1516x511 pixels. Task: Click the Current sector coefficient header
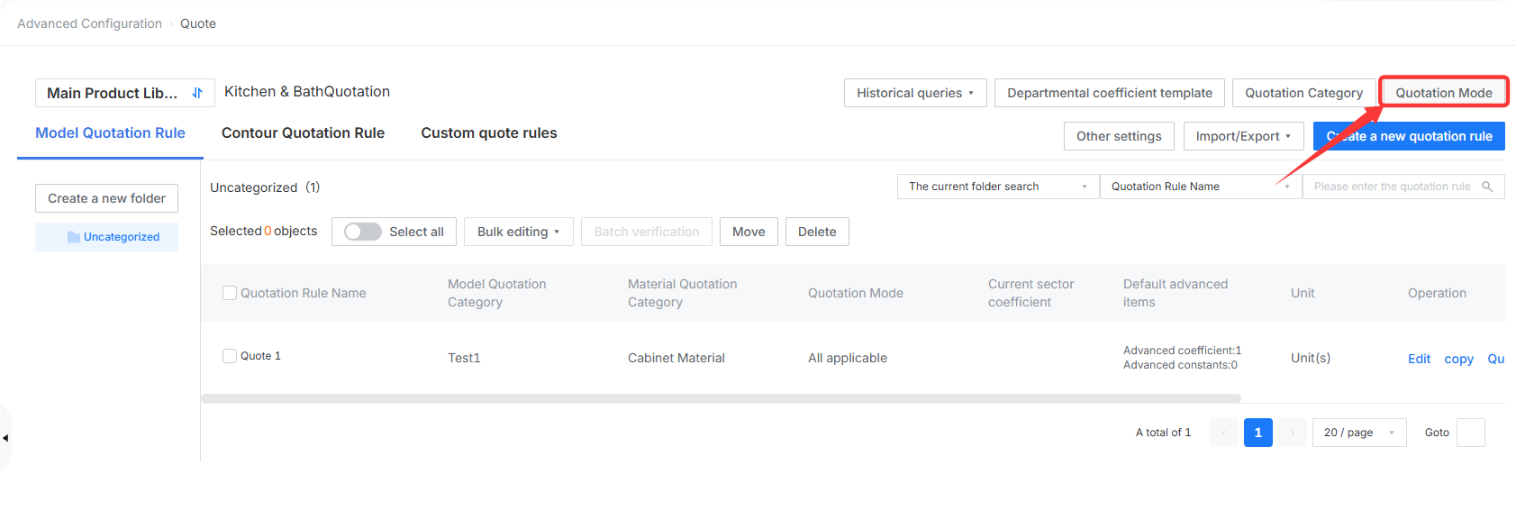click(1031, 293)
